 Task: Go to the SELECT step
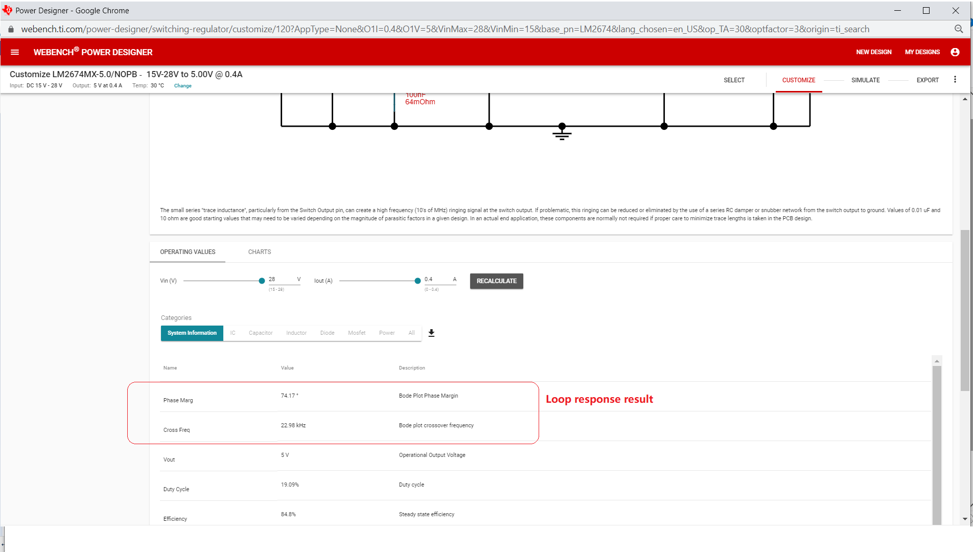click(734, 80)
